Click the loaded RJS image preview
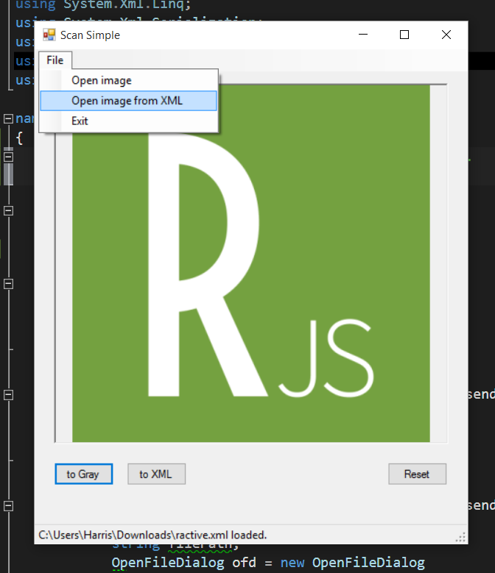Image resolution: width=495 pixels, height=573 pixels. tap(251, 263)
